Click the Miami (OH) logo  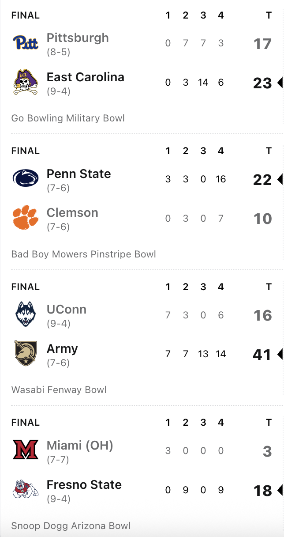point(26,450)
